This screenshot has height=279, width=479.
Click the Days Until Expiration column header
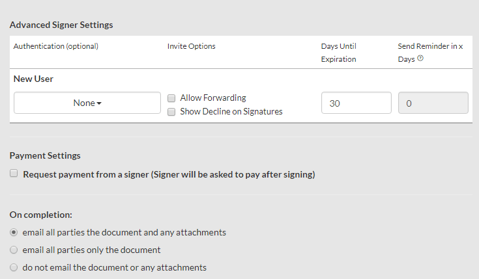coord(338,53)
